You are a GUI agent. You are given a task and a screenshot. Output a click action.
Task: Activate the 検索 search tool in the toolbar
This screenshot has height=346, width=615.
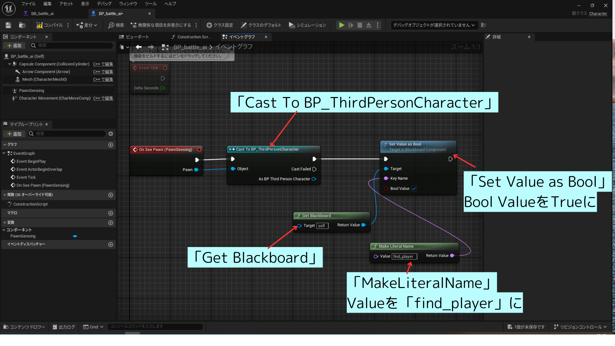[116, 25]
